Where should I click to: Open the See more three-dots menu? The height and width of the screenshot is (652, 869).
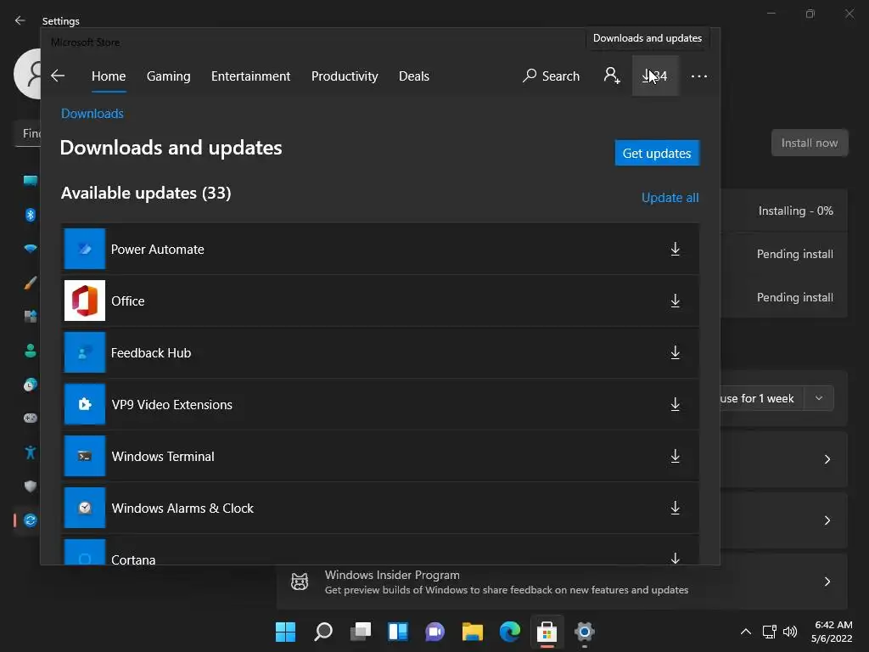[699, 76]
